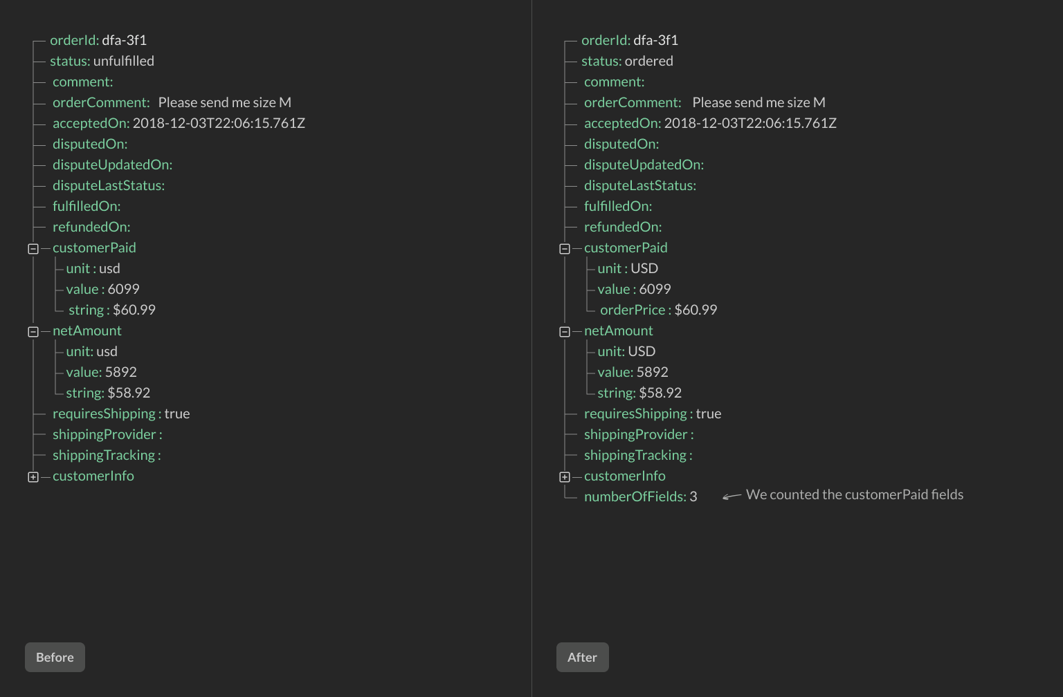Select status ordered row in After tree
Viewport: 1063px width, 697px height.
pos(627,61)
